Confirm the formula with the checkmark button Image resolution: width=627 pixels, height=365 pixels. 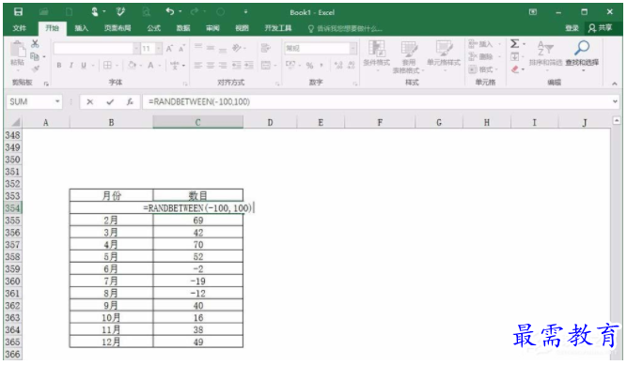pos(110,102)
